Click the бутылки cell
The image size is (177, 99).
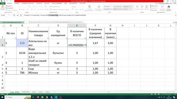point(58,53)
